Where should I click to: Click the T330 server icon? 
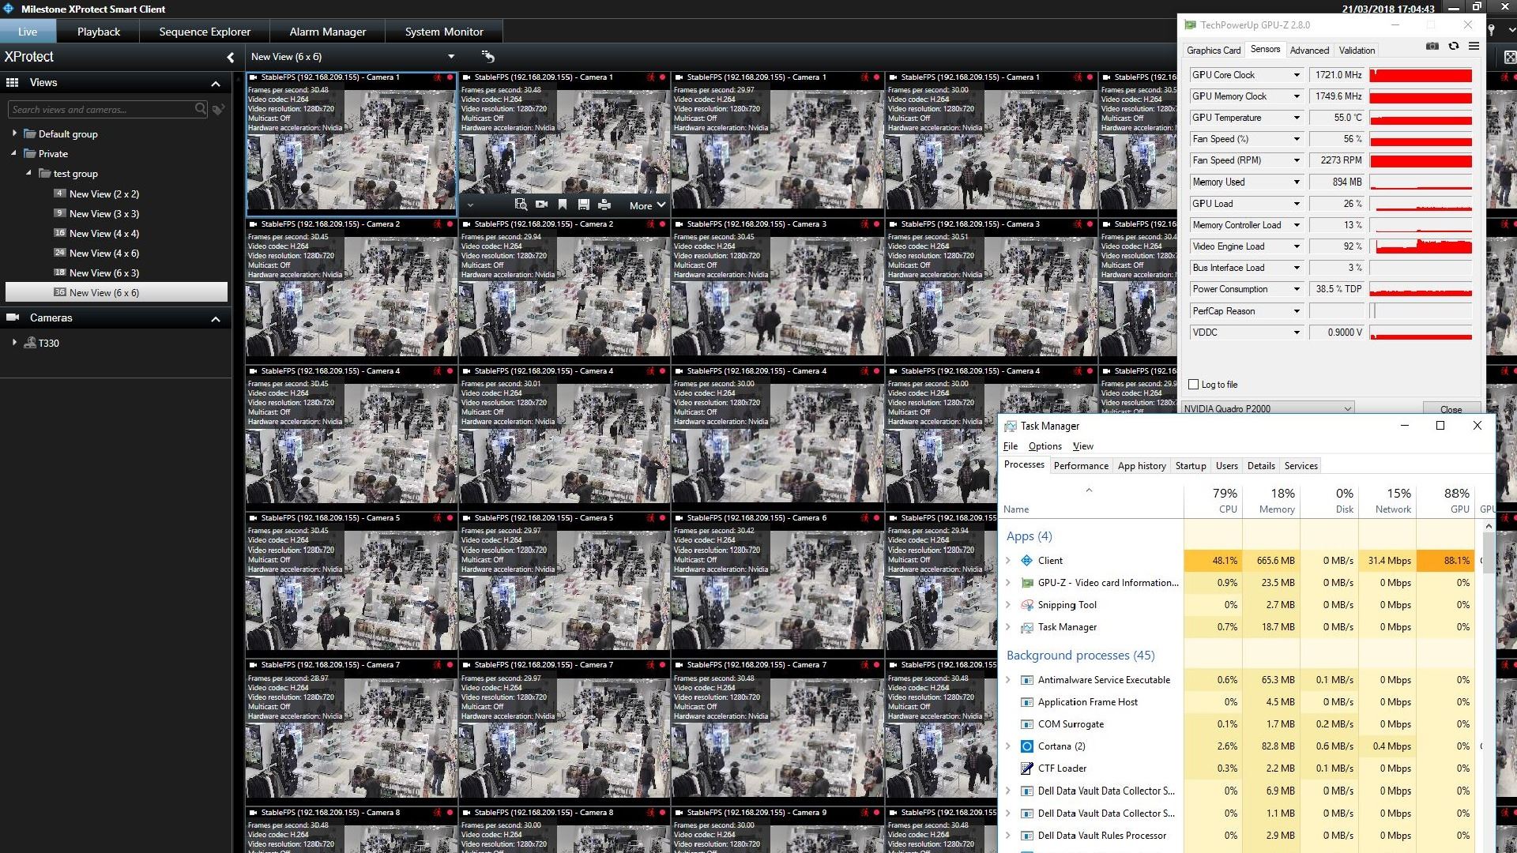click(x=30, y=343)
